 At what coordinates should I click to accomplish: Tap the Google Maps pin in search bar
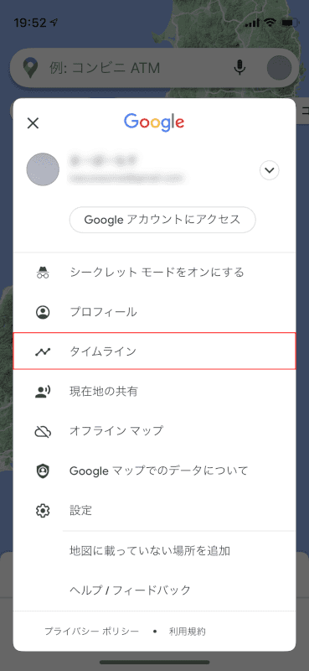(30, 69)
